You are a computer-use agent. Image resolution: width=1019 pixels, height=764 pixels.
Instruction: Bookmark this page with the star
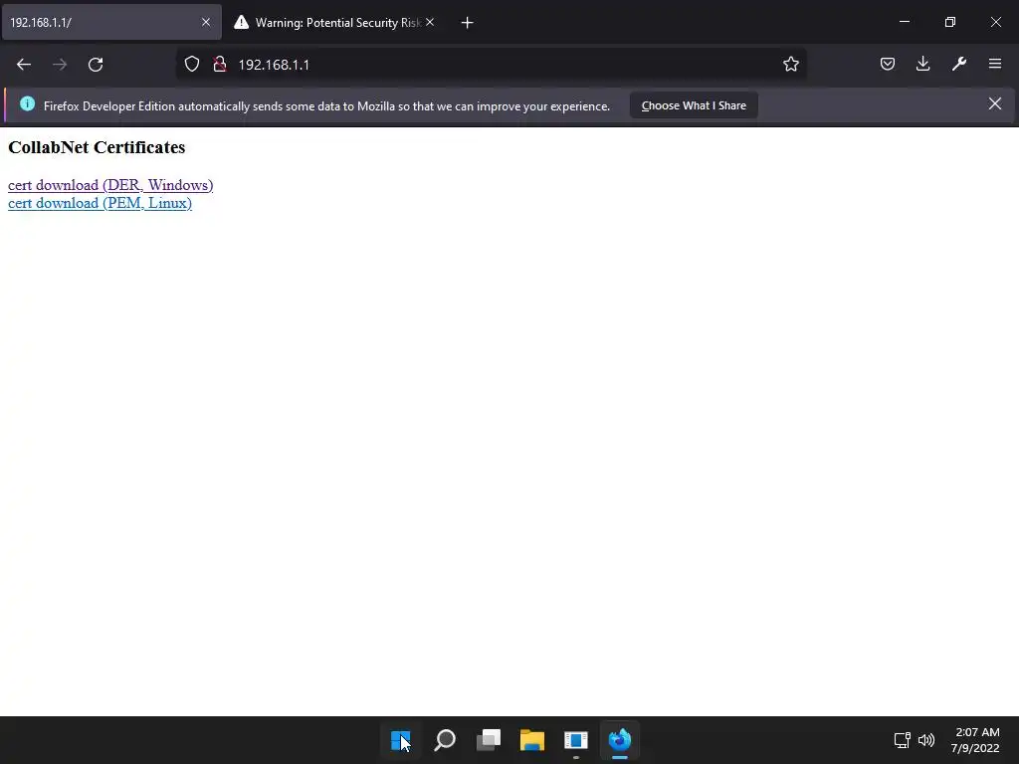point(791,65)
